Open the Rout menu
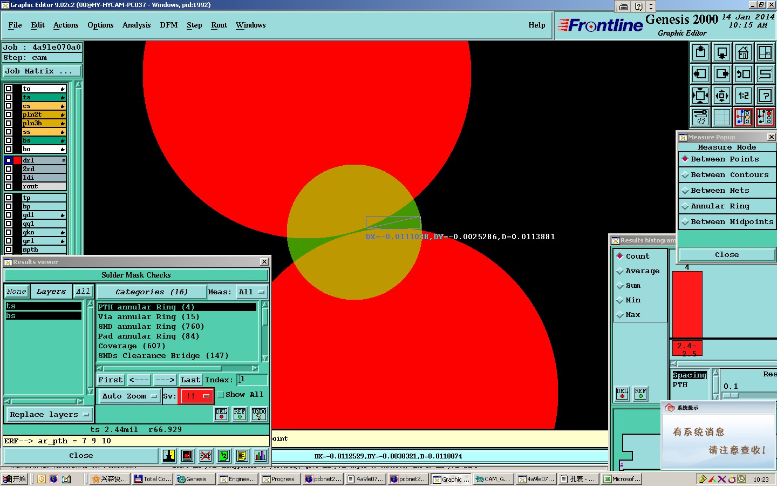 [x=219, y=25]
